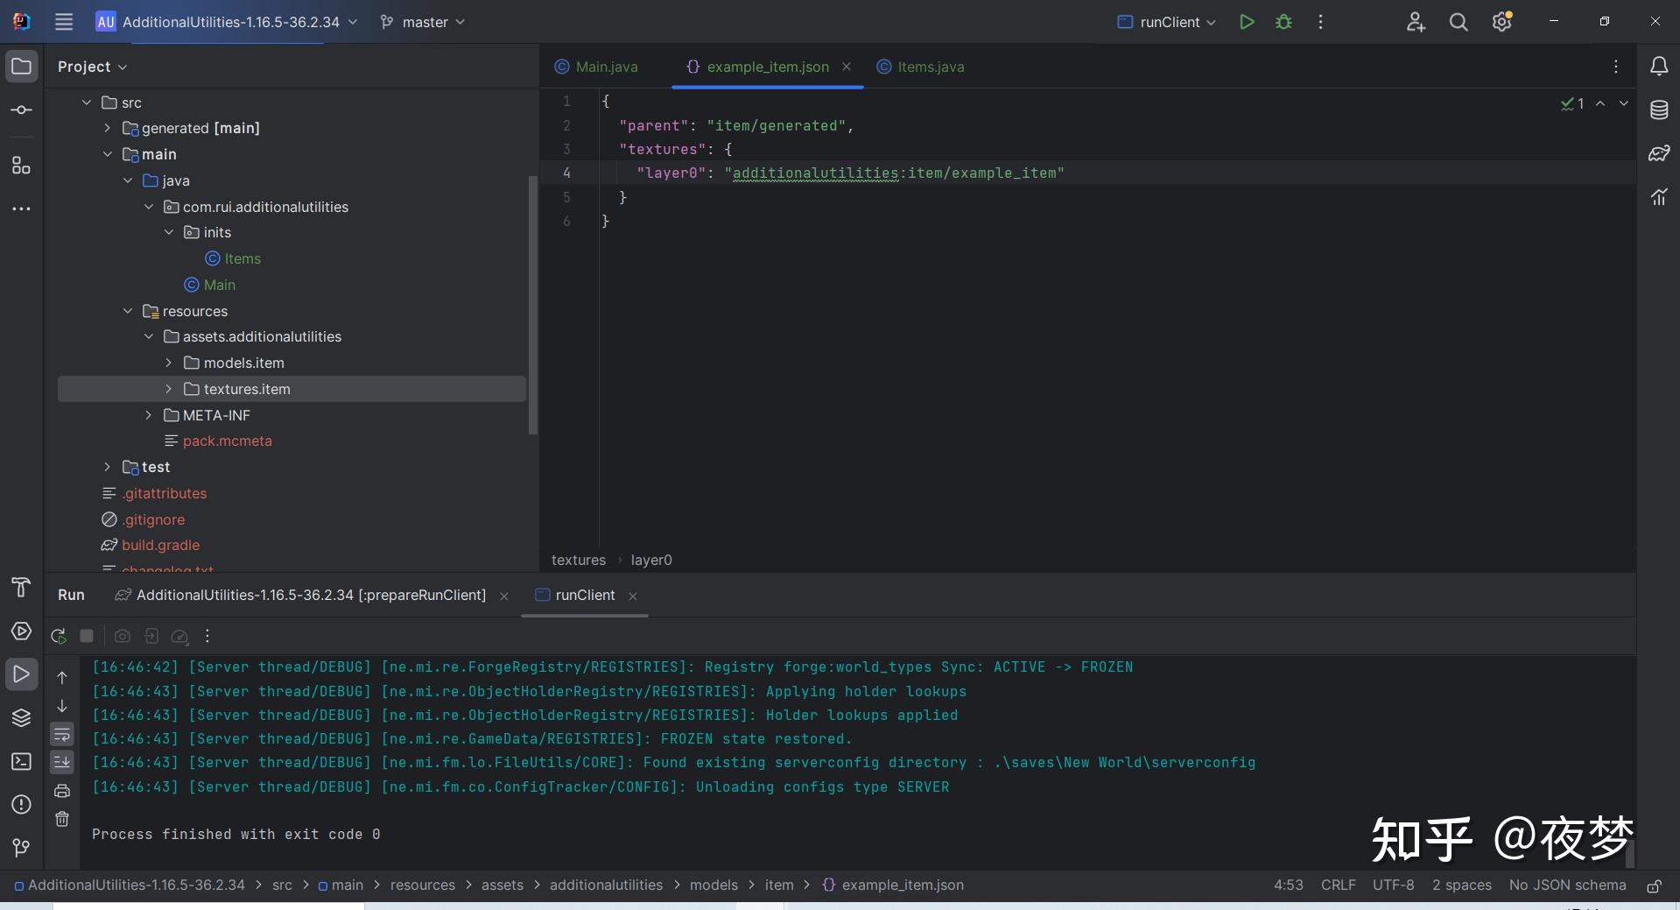Open the Database tool window
The height and width of the screenshot is (910, 1680).
pos(1659,109)
